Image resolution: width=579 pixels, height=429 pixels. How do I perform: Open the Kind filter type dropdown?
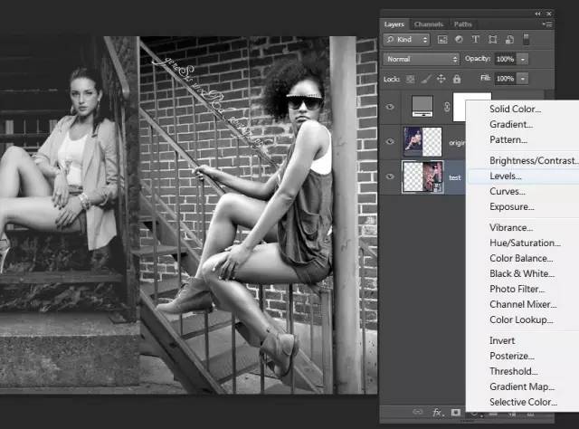406,40
